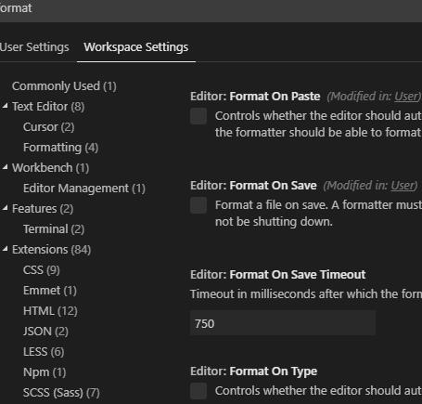Select Editor Management in the tree

(x=84, y=189)
